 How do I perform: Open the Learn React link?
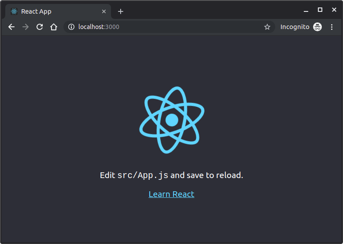tap(172, 194)
